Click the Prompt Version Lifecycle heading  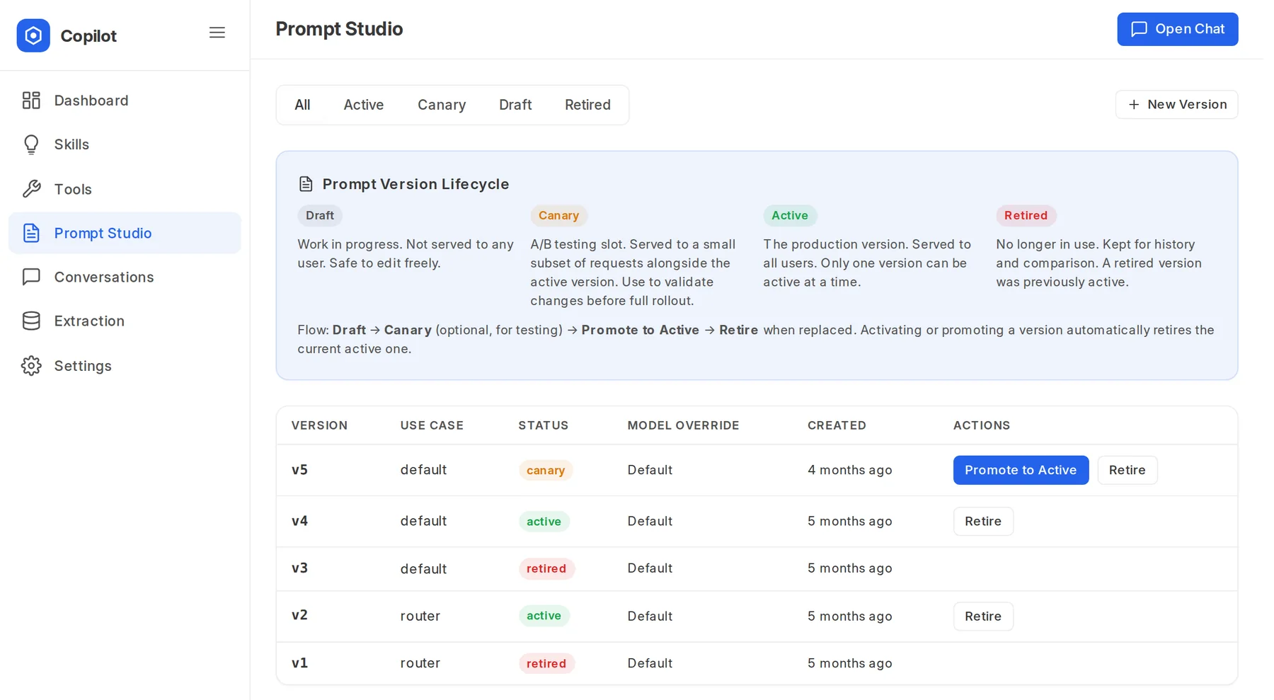(415, 184)
